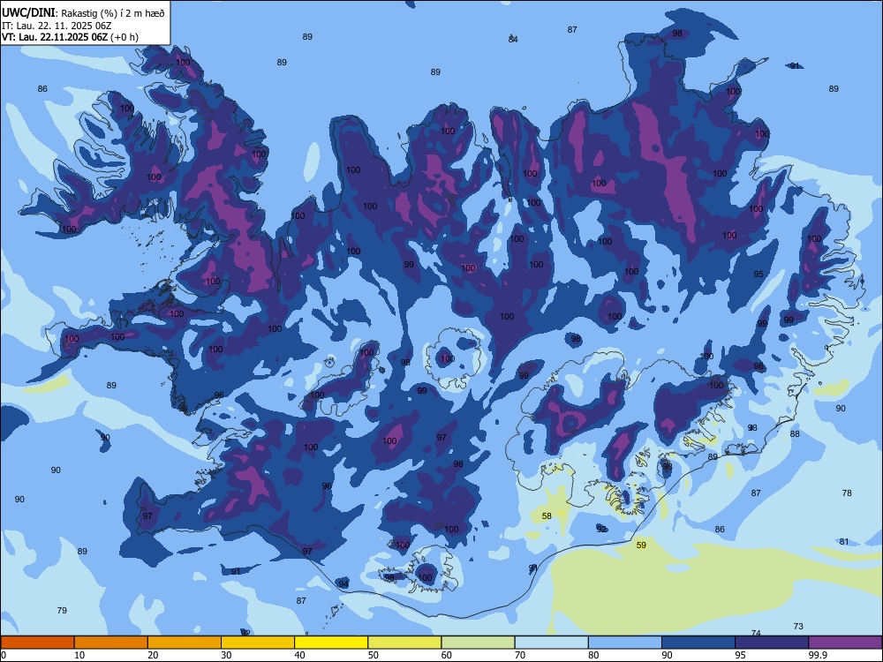This screenshot has height=662, width=883.
Task: Click the map value "81" over the southeastern sea
Action: coord(843,542)
